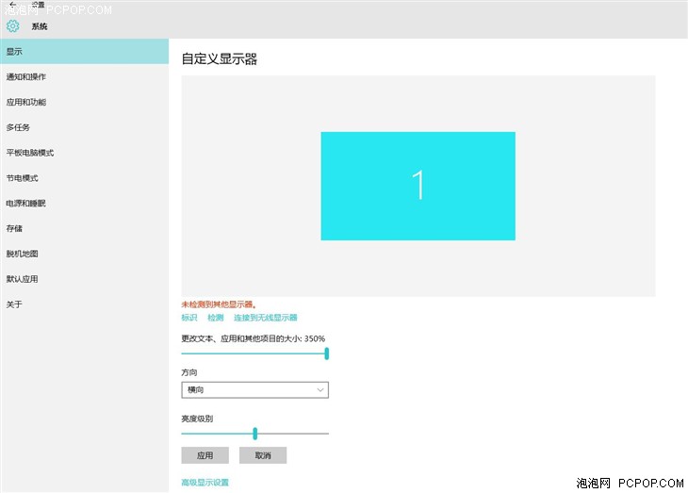Viewport: 688px width, 493px height.
Task: Open 关于 page
Action: coord(84,304)
